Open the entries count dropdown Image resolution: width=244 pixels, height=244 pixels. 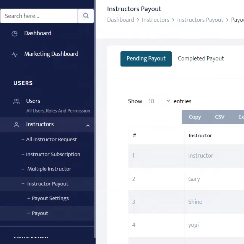coord(159,101)
